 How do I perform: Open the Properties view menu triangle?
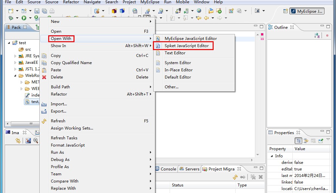click(328, 139)
